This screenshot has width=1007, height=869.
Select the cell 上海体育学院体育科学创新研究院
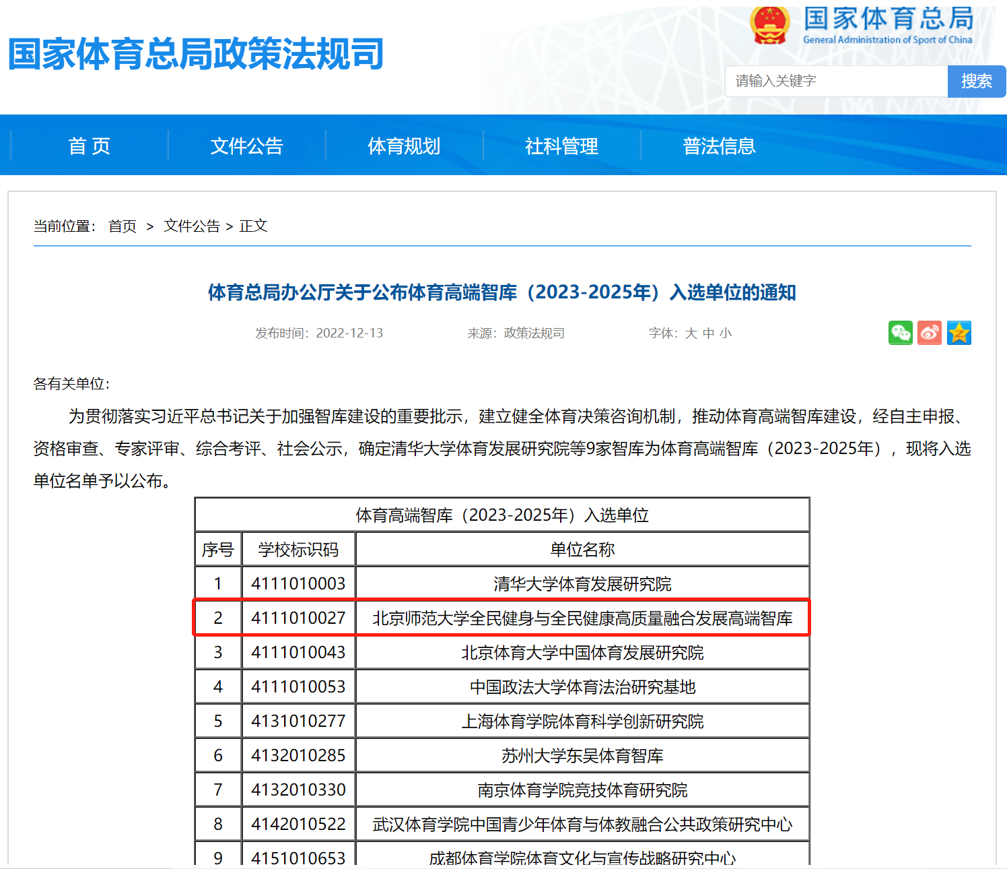[x=583, y=721]
